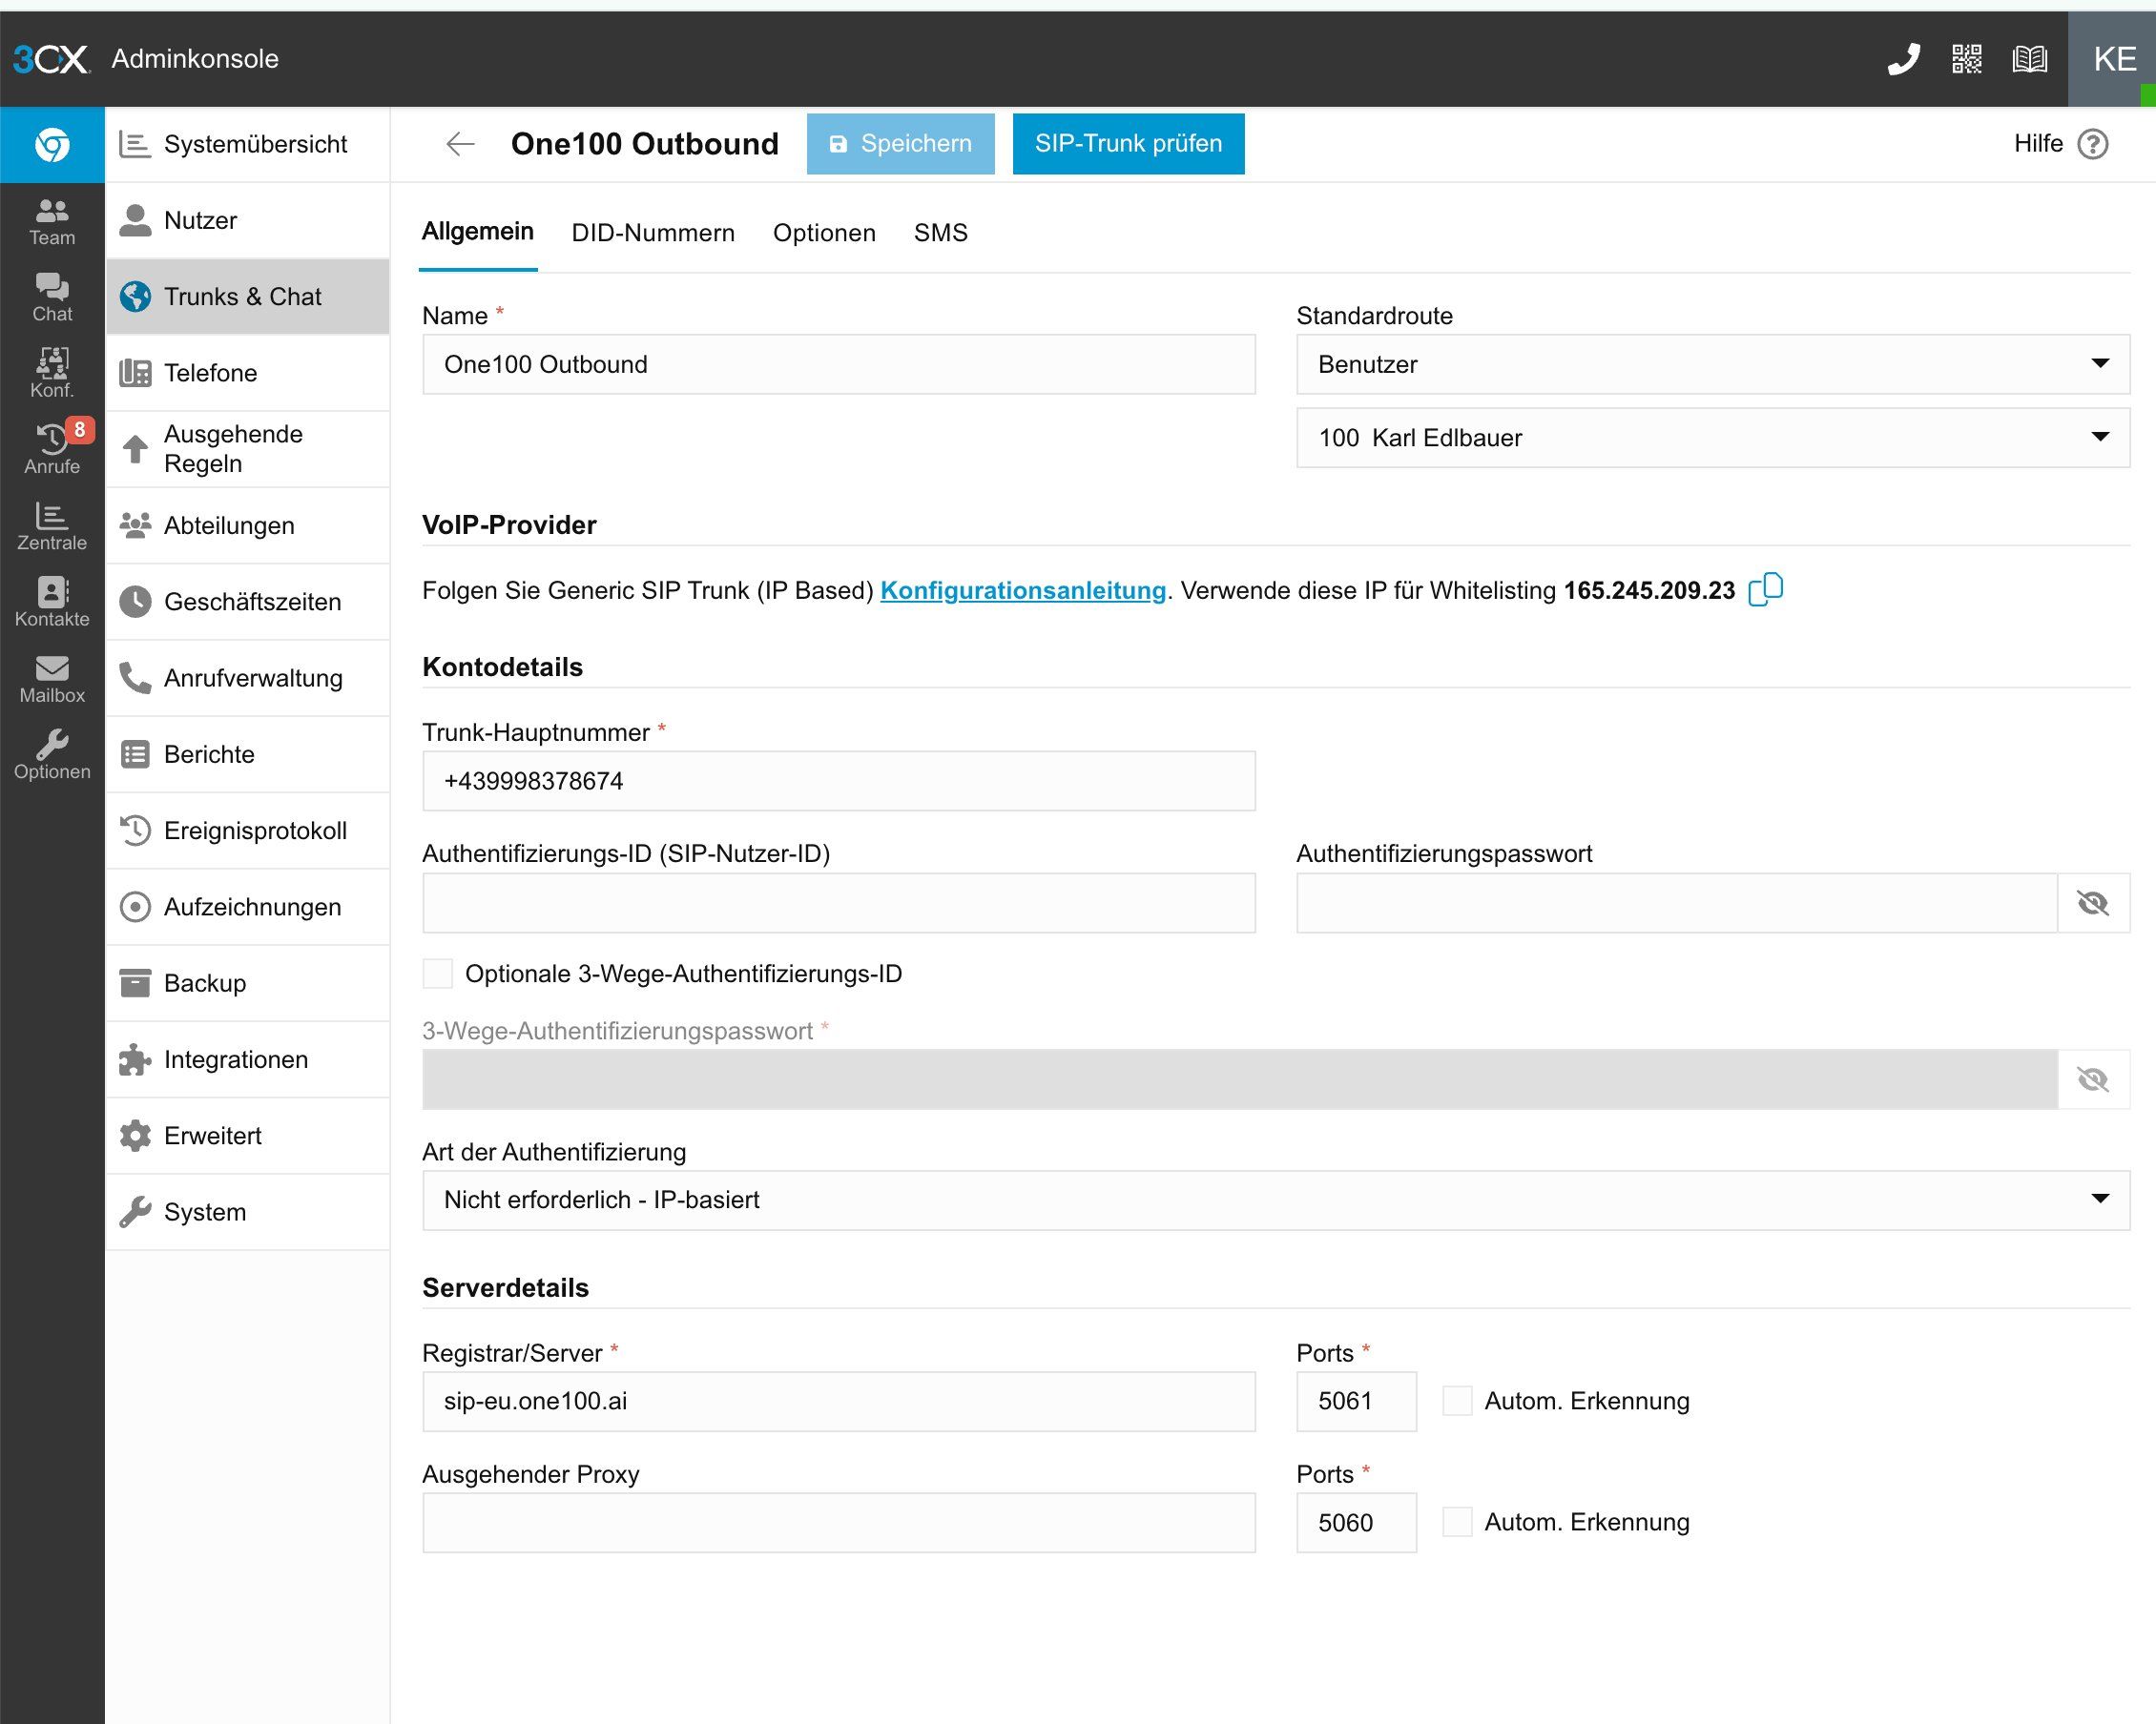Open Anrufe call history with badge
The image size is (2156, 1724).
(52, 450)
